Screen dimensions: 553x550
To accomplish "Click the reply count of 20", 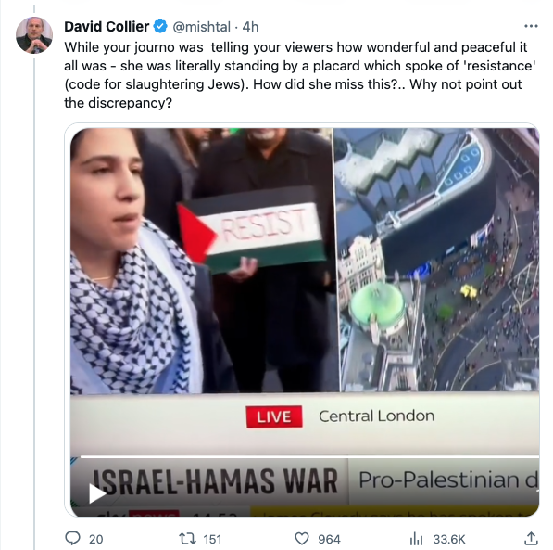I will (x=96, y=539).
